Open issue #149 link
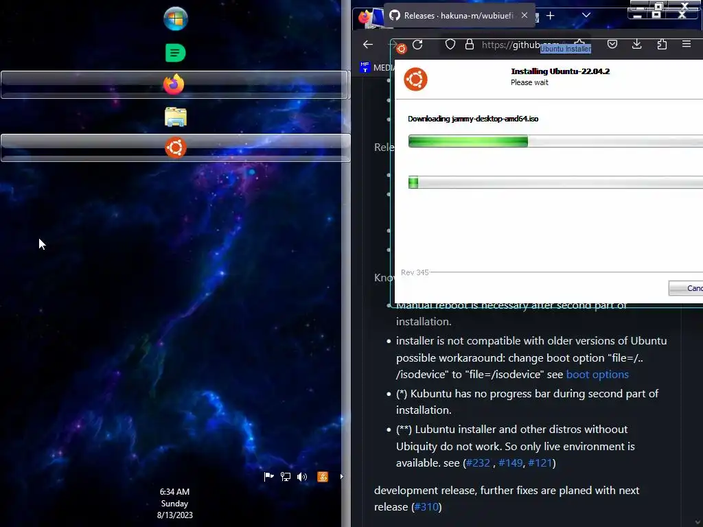 [510, 463]
